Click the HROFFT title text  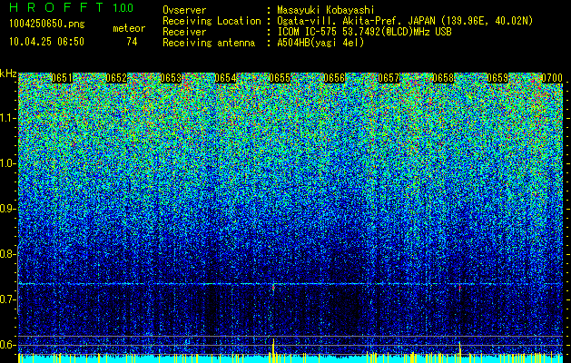56,7
